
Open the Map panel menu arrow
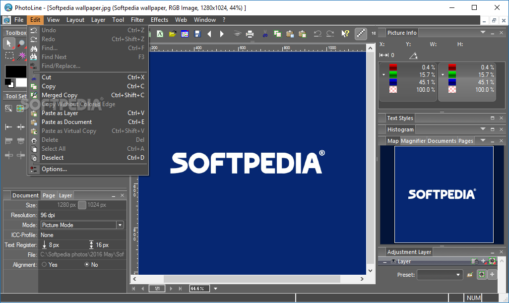click(483, 140)
